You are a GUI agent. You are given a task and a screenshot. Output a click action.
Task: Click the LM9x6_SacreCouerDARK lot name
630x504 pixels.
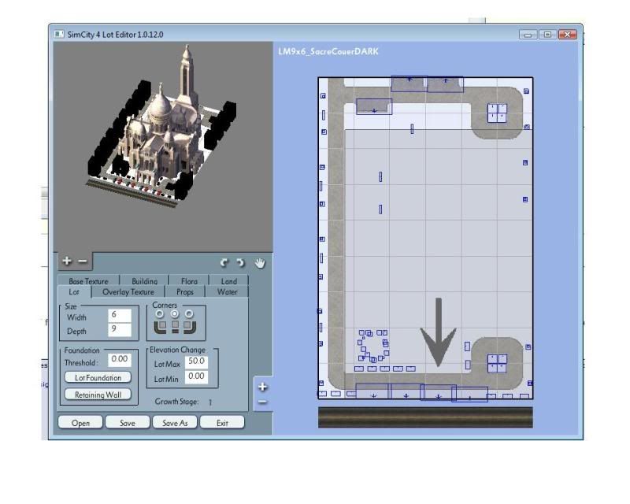click(x=328, y=51)
